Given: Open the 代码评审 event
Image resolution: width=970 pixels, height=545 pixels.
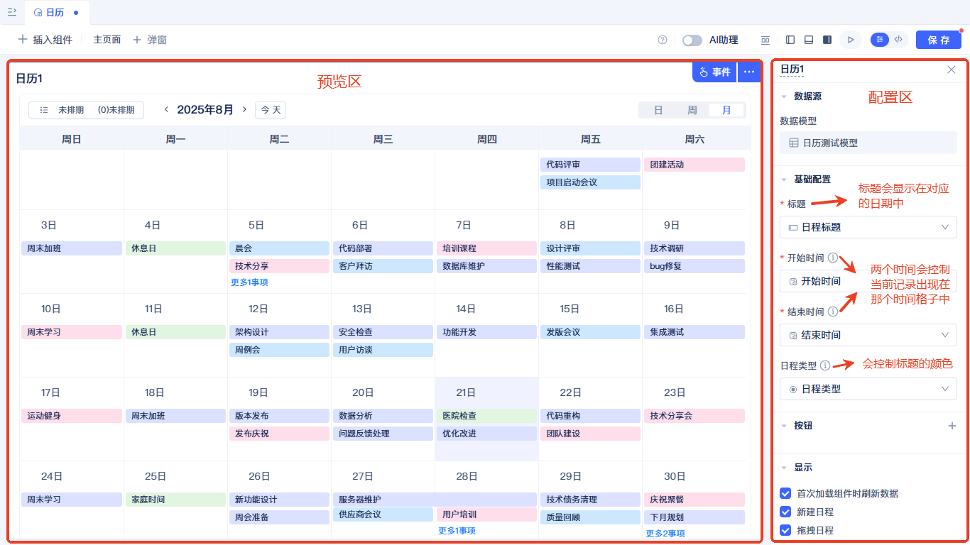Looking at the screenshot, I should coord(590,165).
